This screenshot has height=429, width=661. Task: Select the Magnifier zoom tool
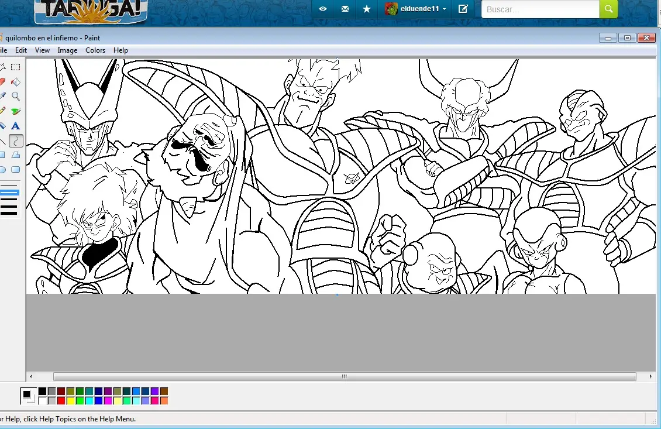pyautogui.click(x=16, y=96)
